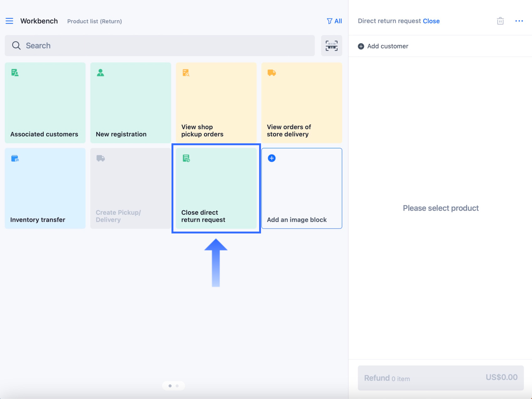Open the All filter
Screen dimensions: 532x399
click(x=334, y=21)
